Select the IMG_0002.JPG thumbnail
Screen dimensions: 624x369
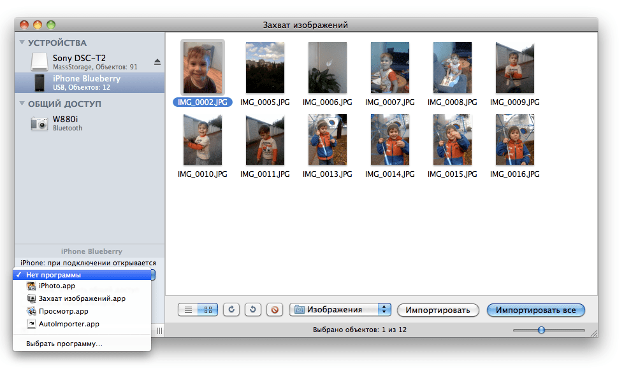(203, 67)
